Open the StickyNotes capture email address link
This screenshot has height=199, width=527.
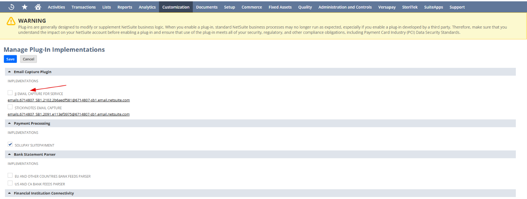pos(69,114)
